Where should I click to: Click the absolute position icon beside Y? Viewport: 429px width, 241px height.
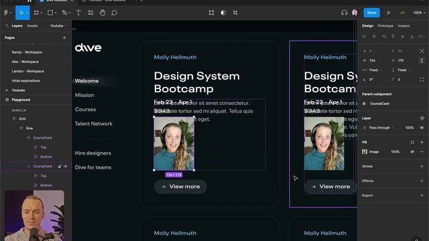point(422,51)
